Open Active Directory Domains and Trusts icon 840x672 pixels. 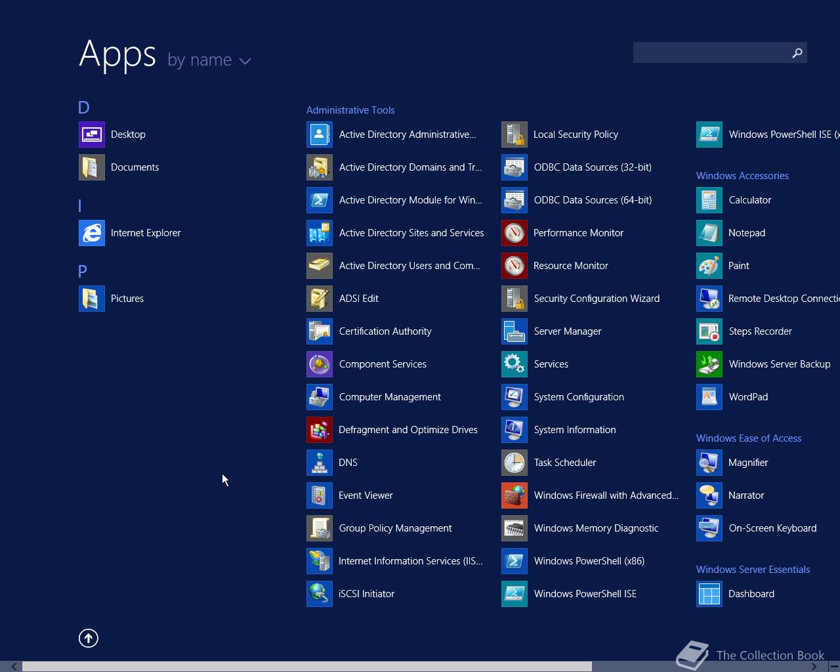click(320, 167)
